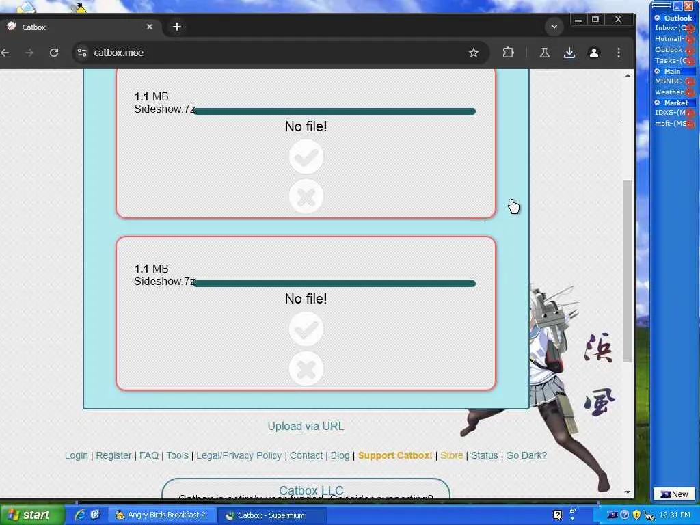Image resolution: width=700 pixels, height=525 pixels.
Task: Open the Blog link
Action: coord(340,455)
